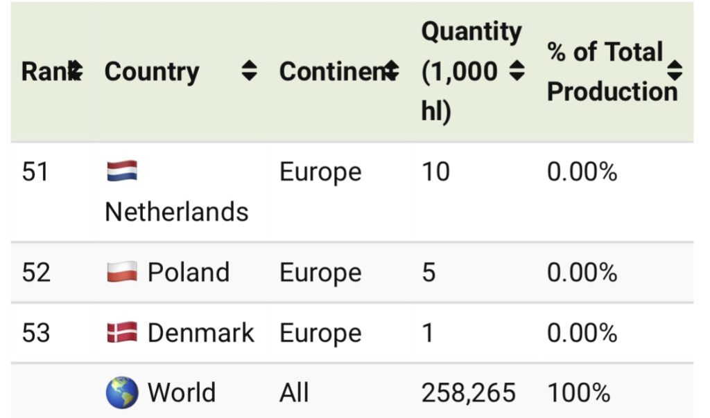Viewport: 710px width, 418px height.
Task: Expand sort options for the Continent column
Action: 392,71
